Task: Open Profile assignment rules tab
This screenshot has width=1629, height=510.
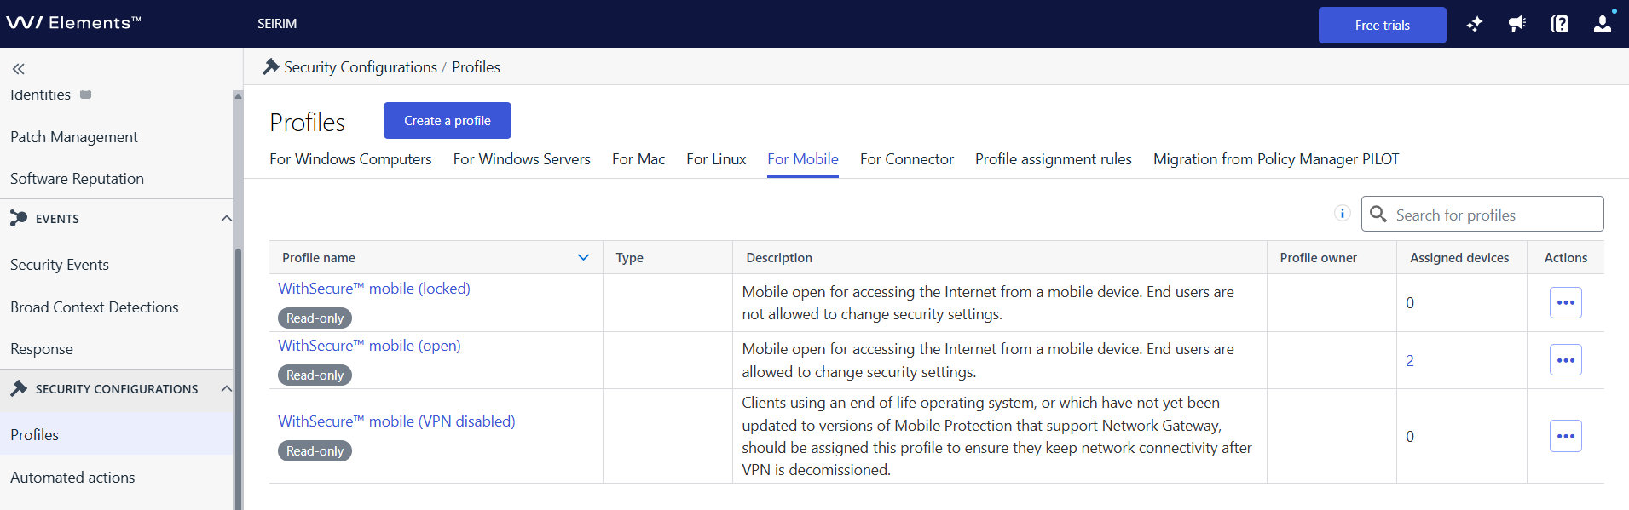Action: coord(1054,159)
